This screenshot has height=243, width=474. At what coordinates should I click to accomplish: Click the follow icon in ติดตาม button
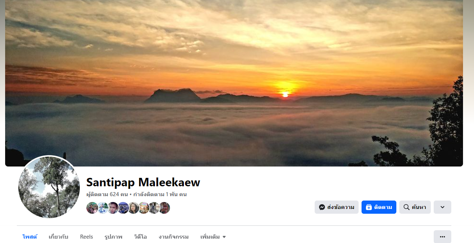(369, 207)
